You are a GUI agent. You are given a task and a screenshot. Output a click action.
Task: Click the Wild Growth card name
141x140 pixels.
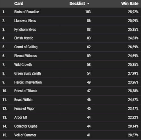[23, 65]
